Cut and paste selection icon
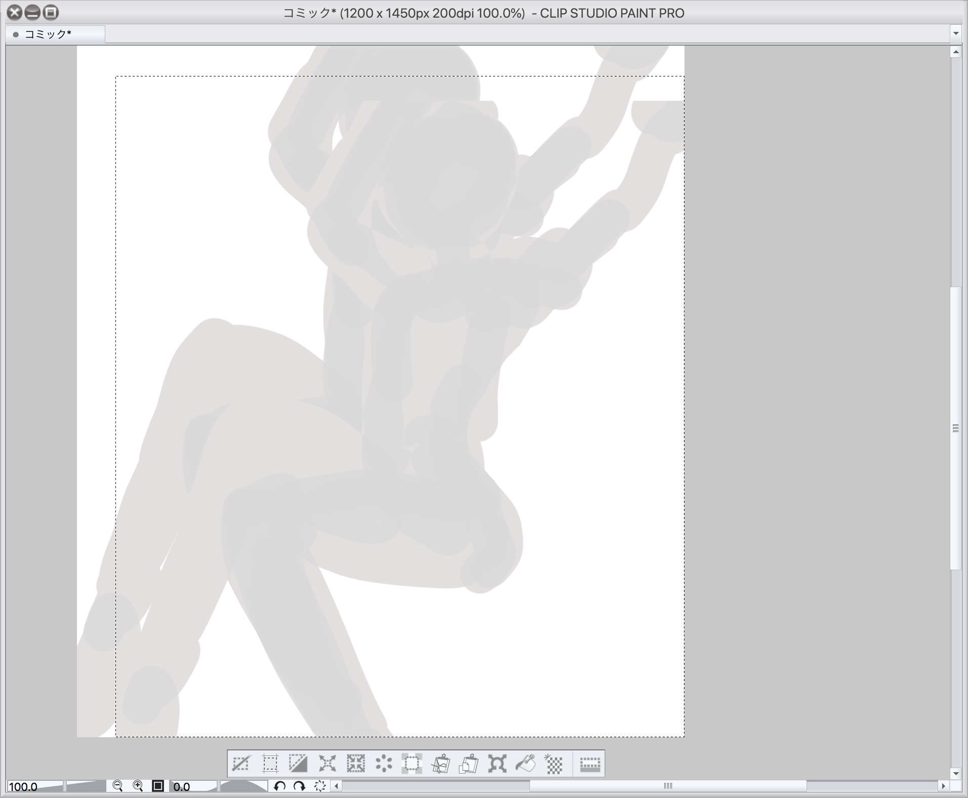Viewport: 968px width, 798px height. coord(440,764)
